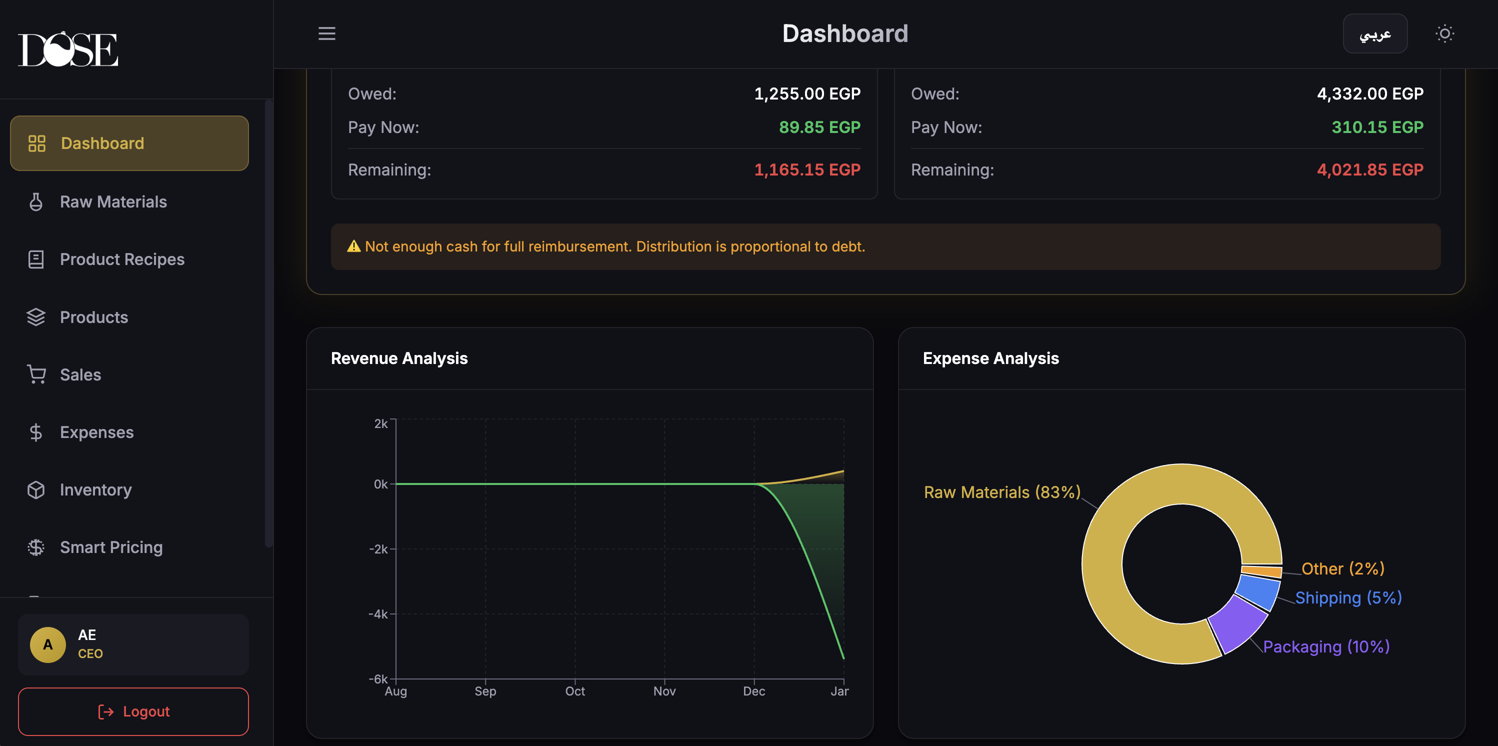Open the Raw Materials sidebar entry
The height and width of the screenshot is (746, 1498).
coord(114,201)
